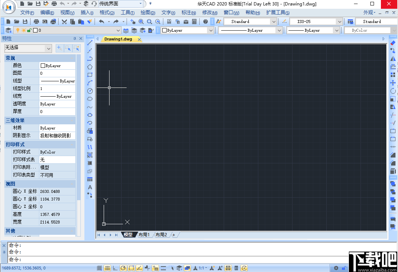Toggle object snap tracking in status bar
398x272 pixels.
click(139, 268)
